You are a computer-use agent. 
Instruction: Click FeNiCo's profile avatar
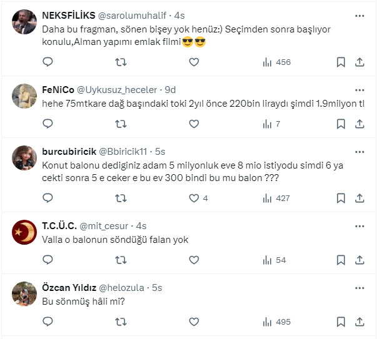pos(24,96)
